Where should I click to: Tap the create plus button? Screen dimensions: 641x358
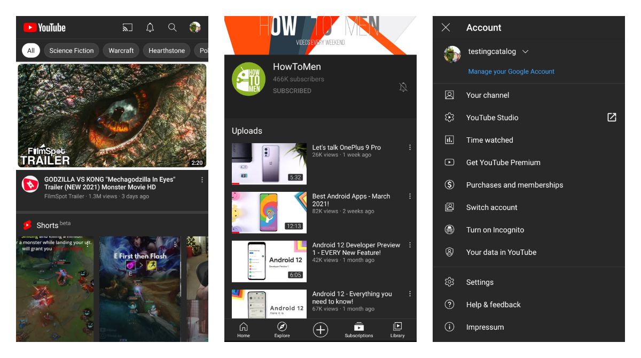point(320,330)
